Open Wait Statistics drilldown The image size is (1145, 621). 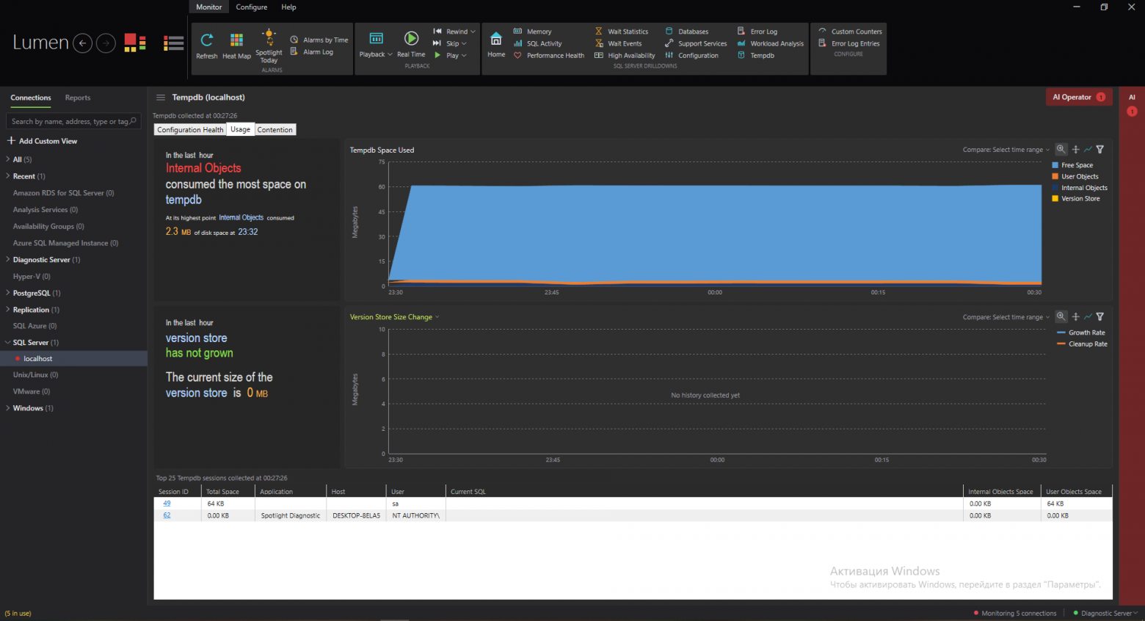[x=621, y=32]
